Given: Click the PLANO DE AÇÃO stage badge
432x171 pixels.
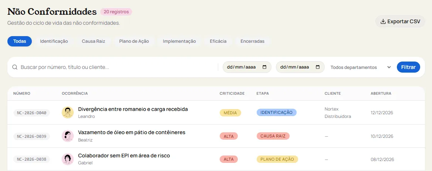Looking at the screenshot, I should pyautogui.click(x=277, y=159).
